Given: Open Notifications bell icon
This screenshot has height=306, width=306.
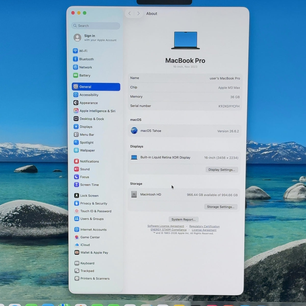Looking at the screenshot, I should (76, 161).
